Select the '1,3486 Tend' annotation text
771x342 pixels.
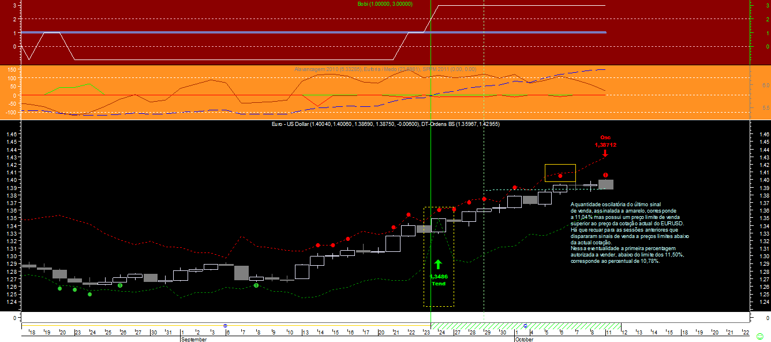point(439,280)
